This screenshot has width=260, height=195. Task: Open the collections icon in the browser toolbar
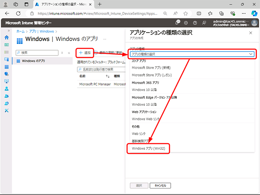[221, 13]
